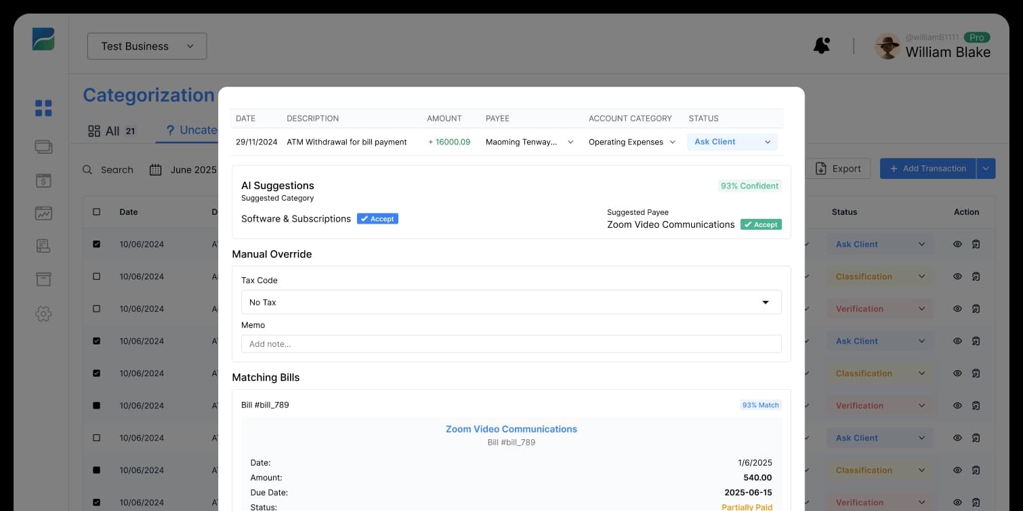The width and height of the screenshot is (1023, 511).
Task: Open the archive box icon in the sidebar
Action: [43, 279]
